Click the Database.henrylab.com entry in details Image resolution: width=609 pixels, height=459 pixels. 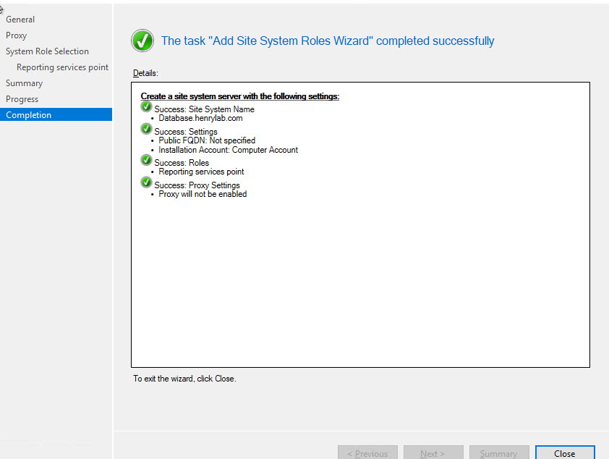pyautogui.click(x=200, y=118)
